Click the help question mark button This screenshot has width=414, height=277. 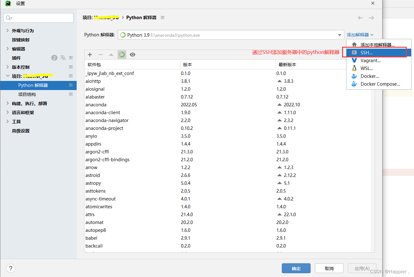point(11,268)
